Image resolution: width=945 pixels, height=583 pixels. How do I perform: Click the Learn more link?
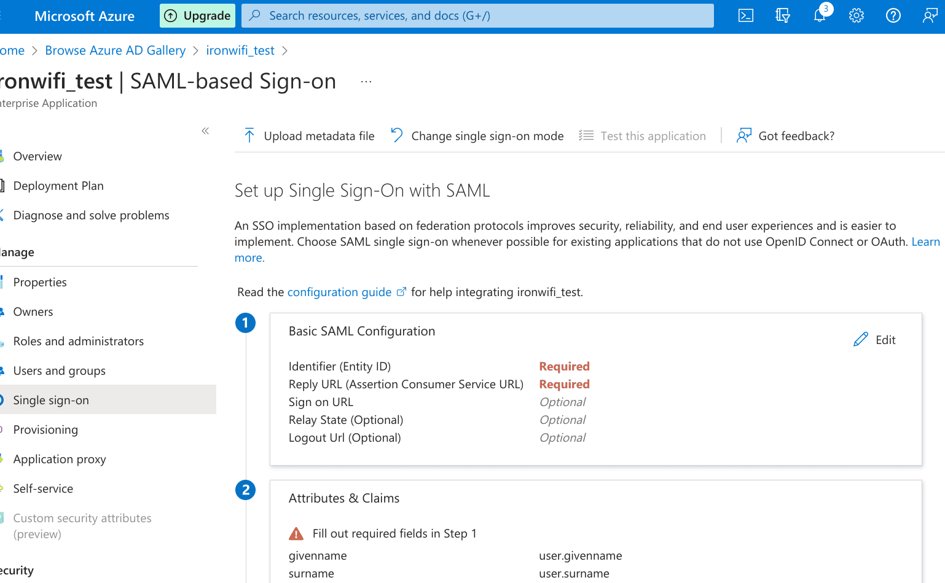tap(925, 241)
